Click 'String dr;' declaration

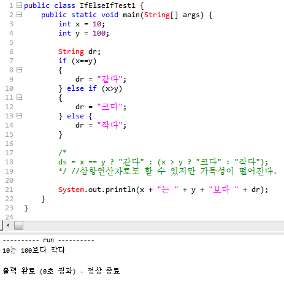[x=79, y=52]
